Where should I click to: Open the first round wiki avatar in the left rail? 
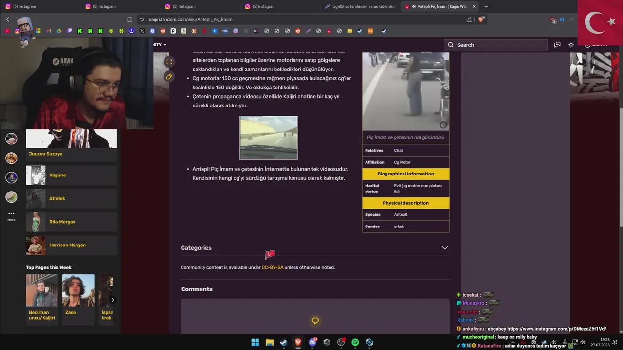pyautogui.click(x=11, y=139)
